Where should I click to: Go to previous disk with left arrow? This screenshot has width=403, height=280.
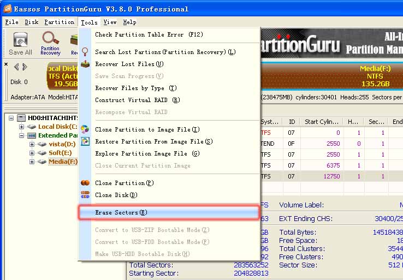point(16,67)
